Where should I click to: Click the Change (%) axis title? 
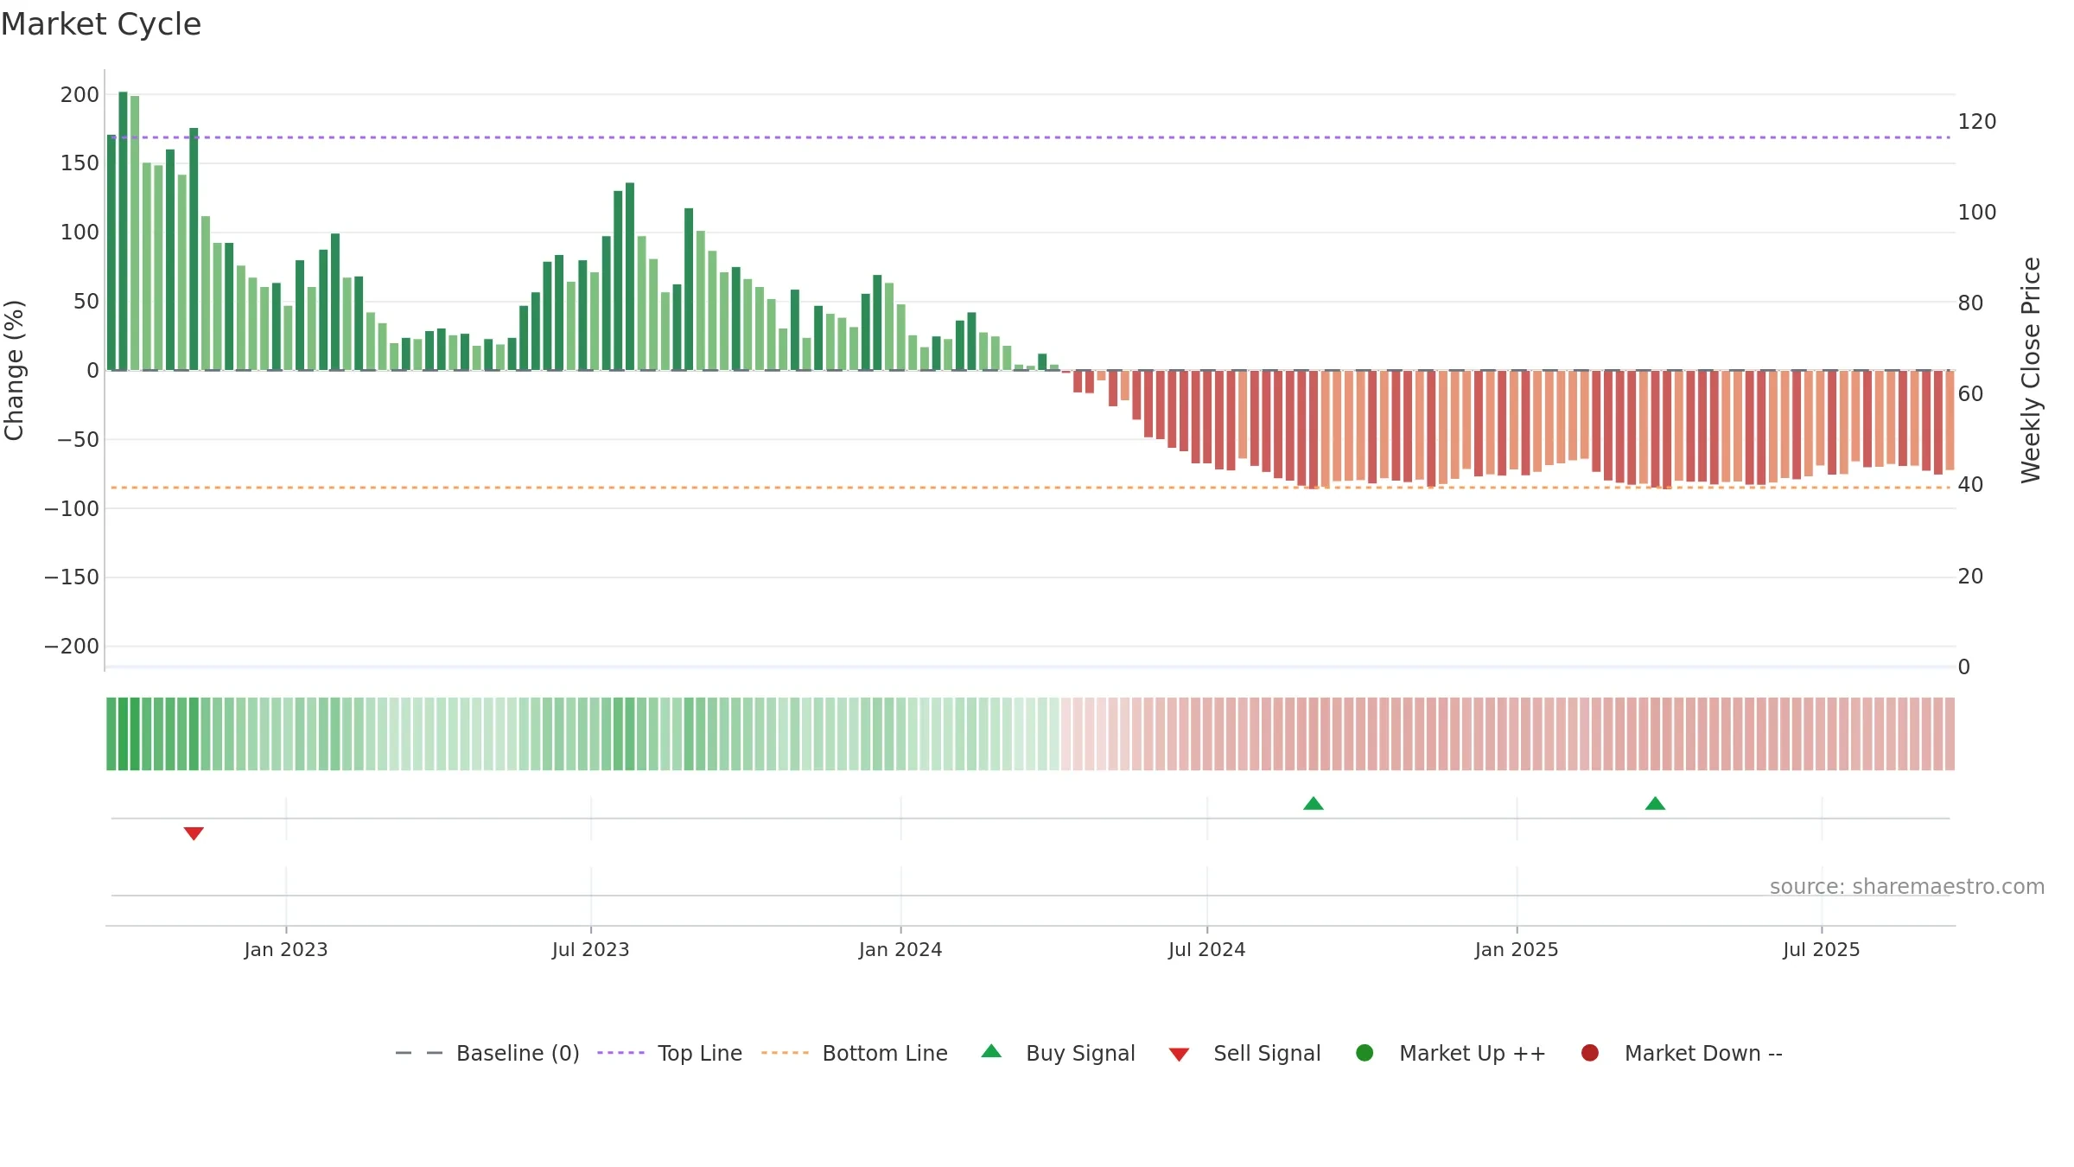pyautogui.click(x=14, y=370)
